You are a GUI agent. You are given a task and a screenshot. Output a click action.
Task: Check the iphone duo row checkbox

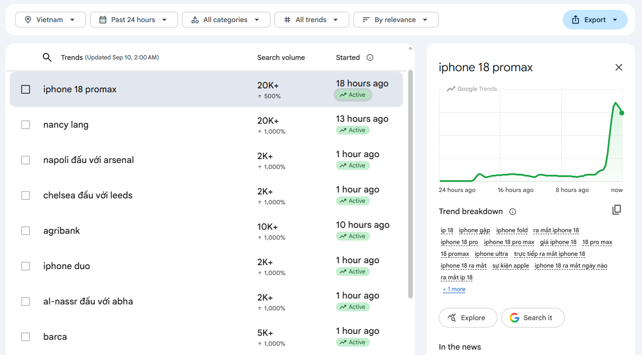(26, 266)
